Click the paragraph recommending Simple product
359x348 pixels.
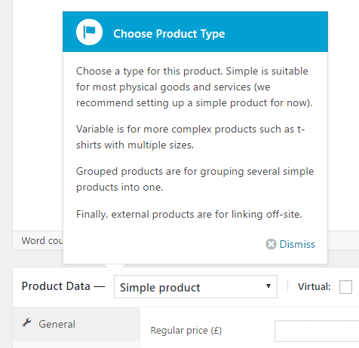tap(195, 87)
